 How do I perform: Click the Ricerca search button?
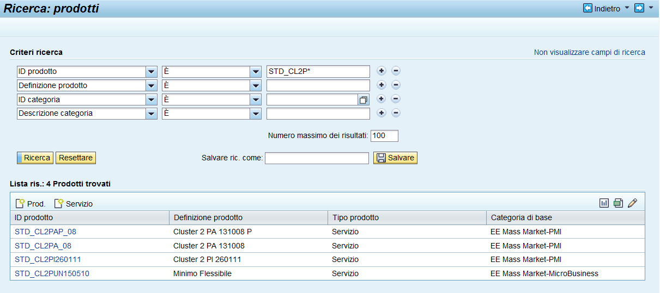click(x=35, y=158)
